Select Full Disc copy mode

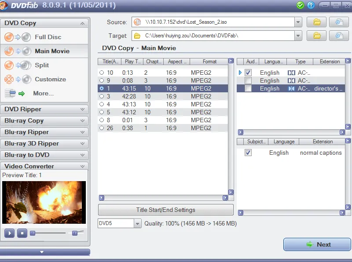pos(48,37)
